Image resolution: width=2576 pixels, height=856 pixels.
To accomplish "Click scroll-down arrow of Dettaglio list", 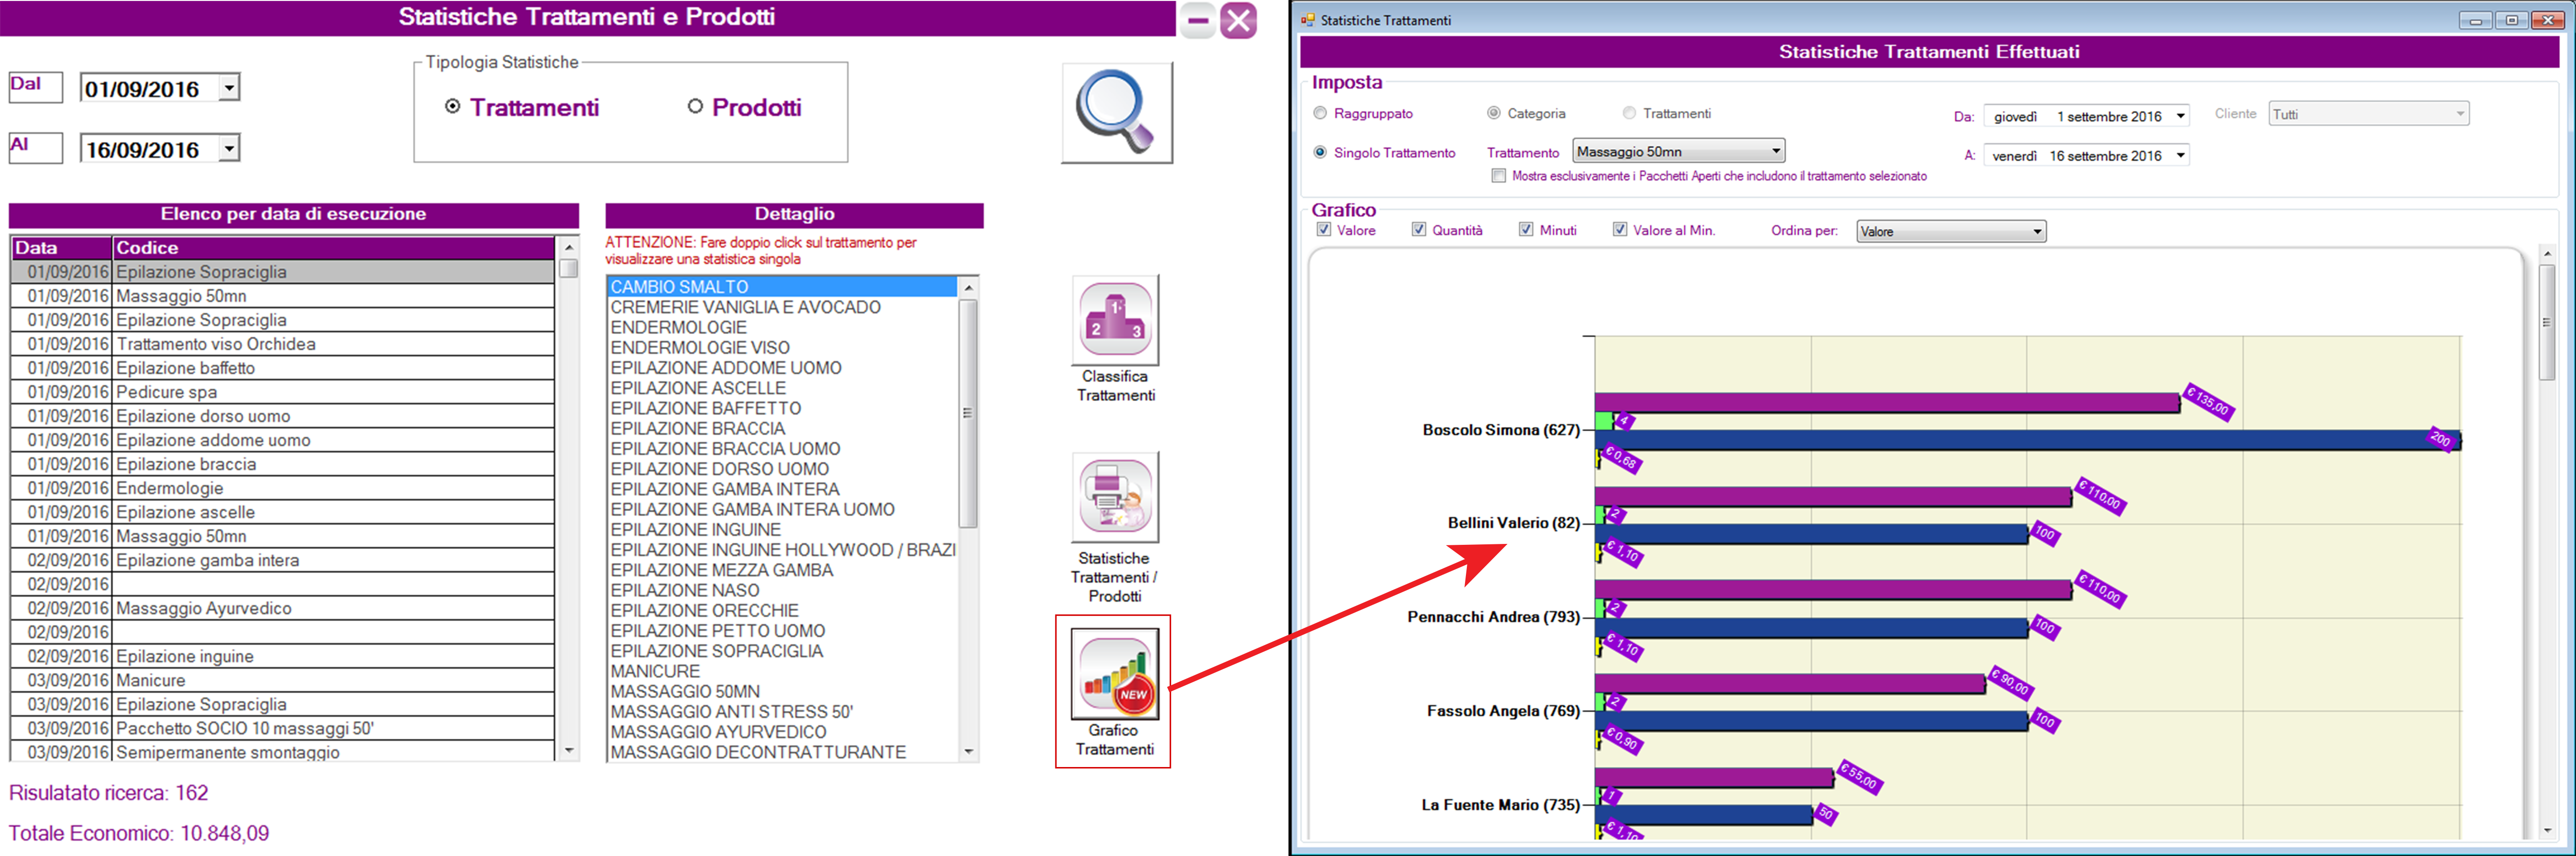I will (x=968, y=751).
